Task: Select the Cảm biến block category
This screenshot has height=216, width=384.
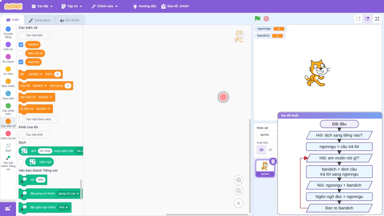Action: pos(8,95)
